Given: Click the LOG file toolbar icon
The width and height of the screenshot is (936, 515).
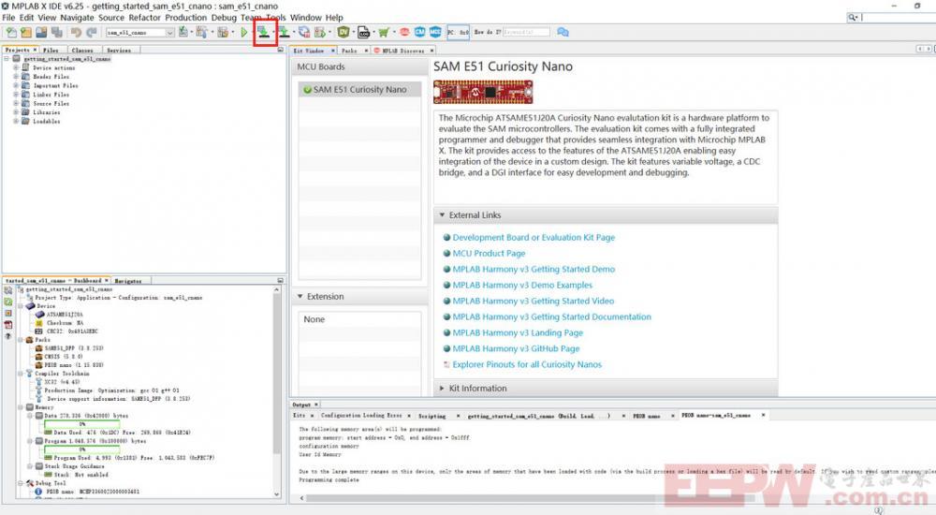Looking at the screenshot, I should click(363, 32).
